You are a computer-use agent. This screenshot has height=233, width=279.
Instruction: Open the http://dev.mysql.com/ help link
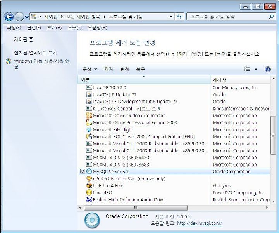coord(200,223)
